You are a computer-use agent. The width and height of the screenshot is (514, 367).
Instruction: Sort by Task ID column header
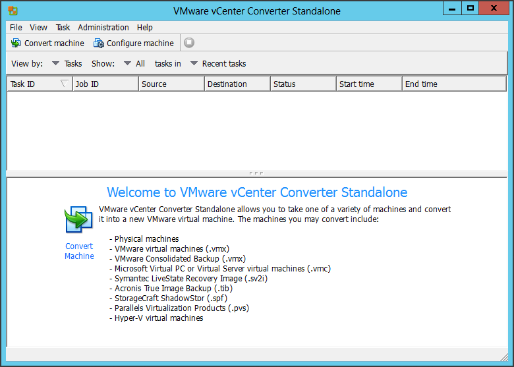tap(40, 84)
